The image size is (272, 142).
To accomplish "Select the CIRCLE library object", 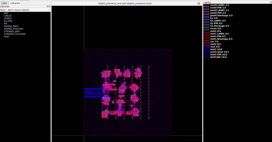I will click(x=8, y=16).
